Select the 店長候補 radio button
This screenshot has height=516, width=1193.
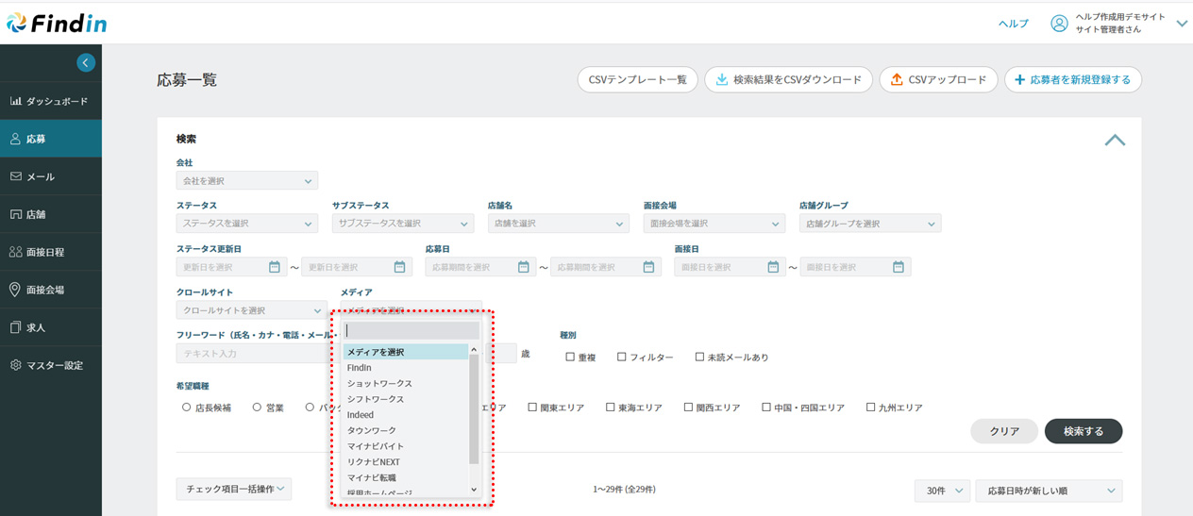[x=187, y=408]
